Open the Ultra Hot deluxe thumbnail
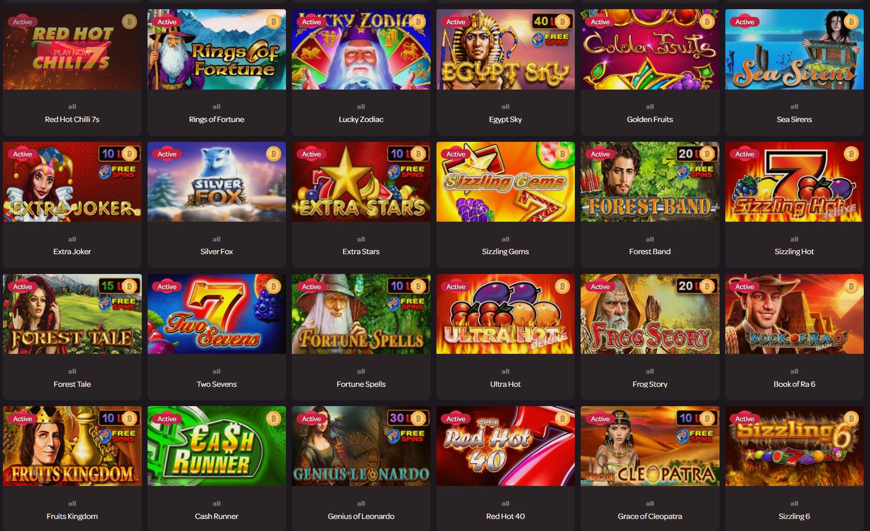This screenshot has width=870, height=531. [505, 314]
